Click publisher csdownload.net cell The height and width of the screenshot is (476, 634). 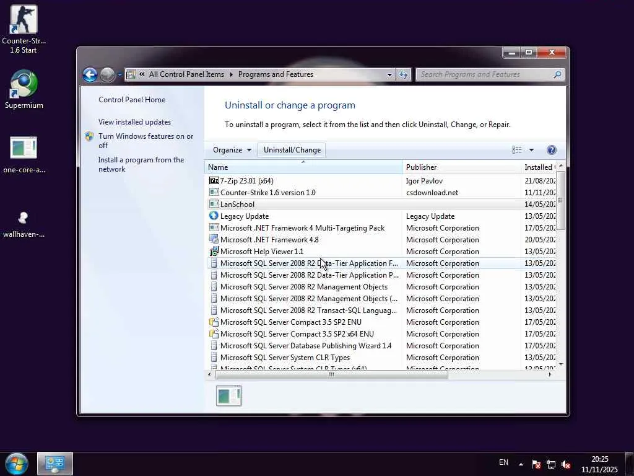click(432, 193)
